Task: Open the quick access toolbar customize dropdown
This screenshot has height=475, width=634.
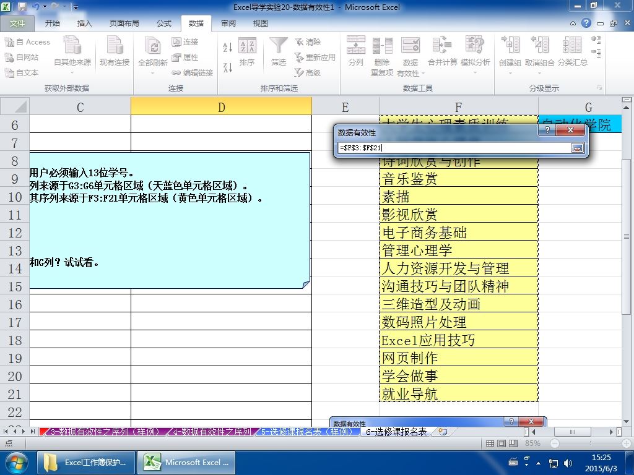Action: (76, 7)
